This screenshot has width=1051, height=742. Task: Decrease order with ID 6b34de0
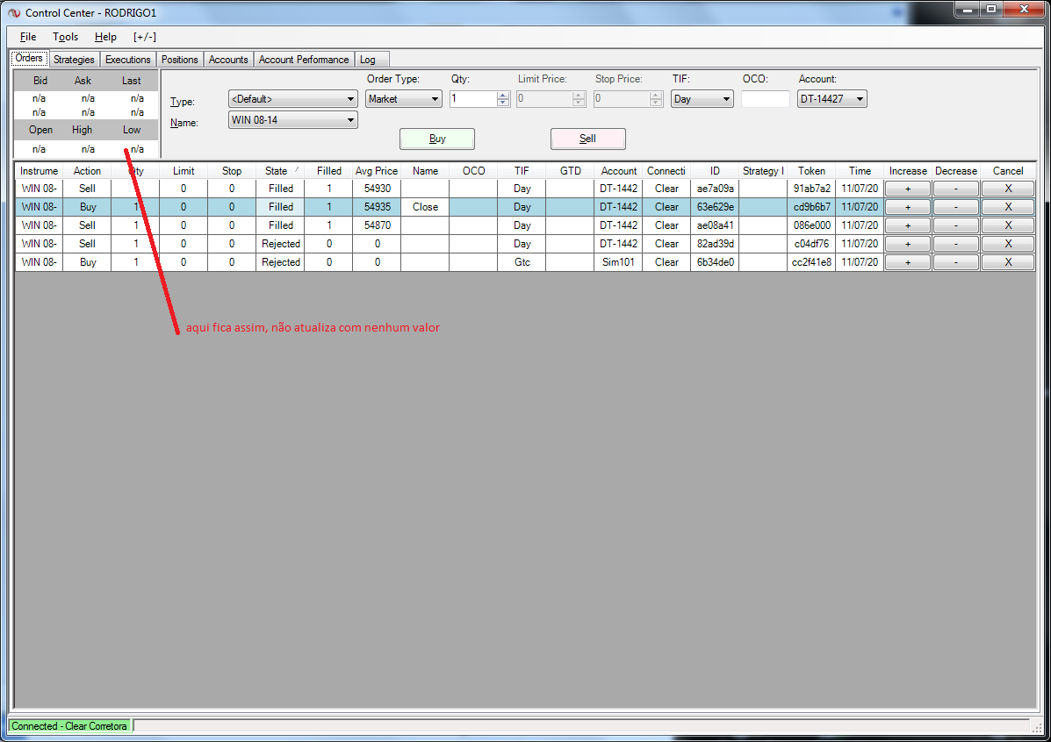click(x=956, y=262)
